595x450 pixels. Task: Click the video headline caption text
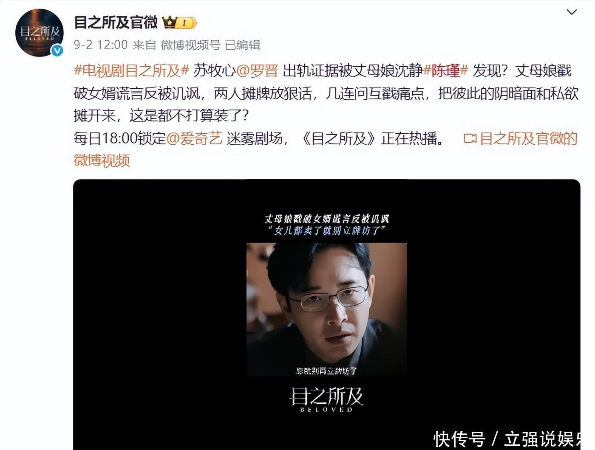tap(326, 225)
